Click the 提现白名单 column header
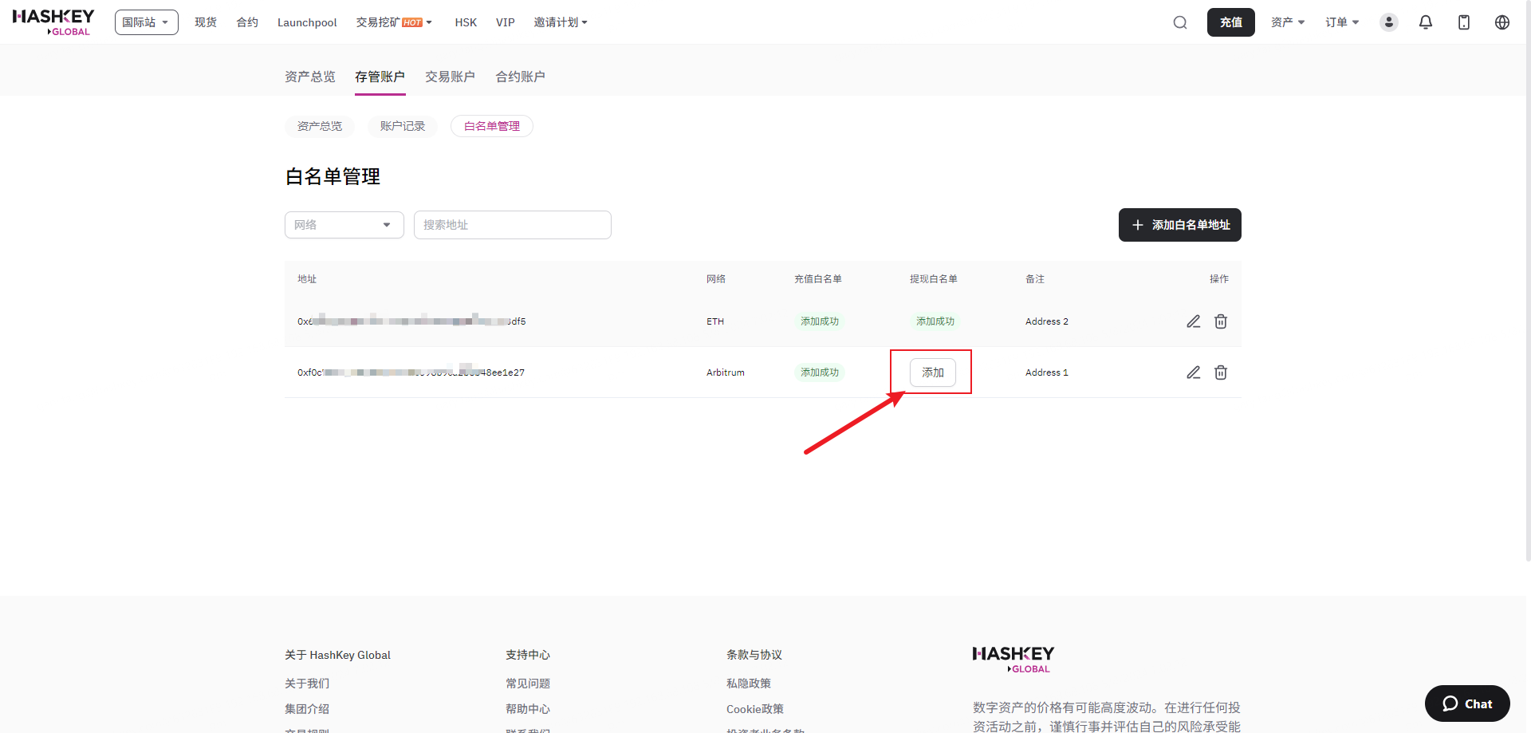1531x733 pixels. pyautogui.click(x=934, y=279)
